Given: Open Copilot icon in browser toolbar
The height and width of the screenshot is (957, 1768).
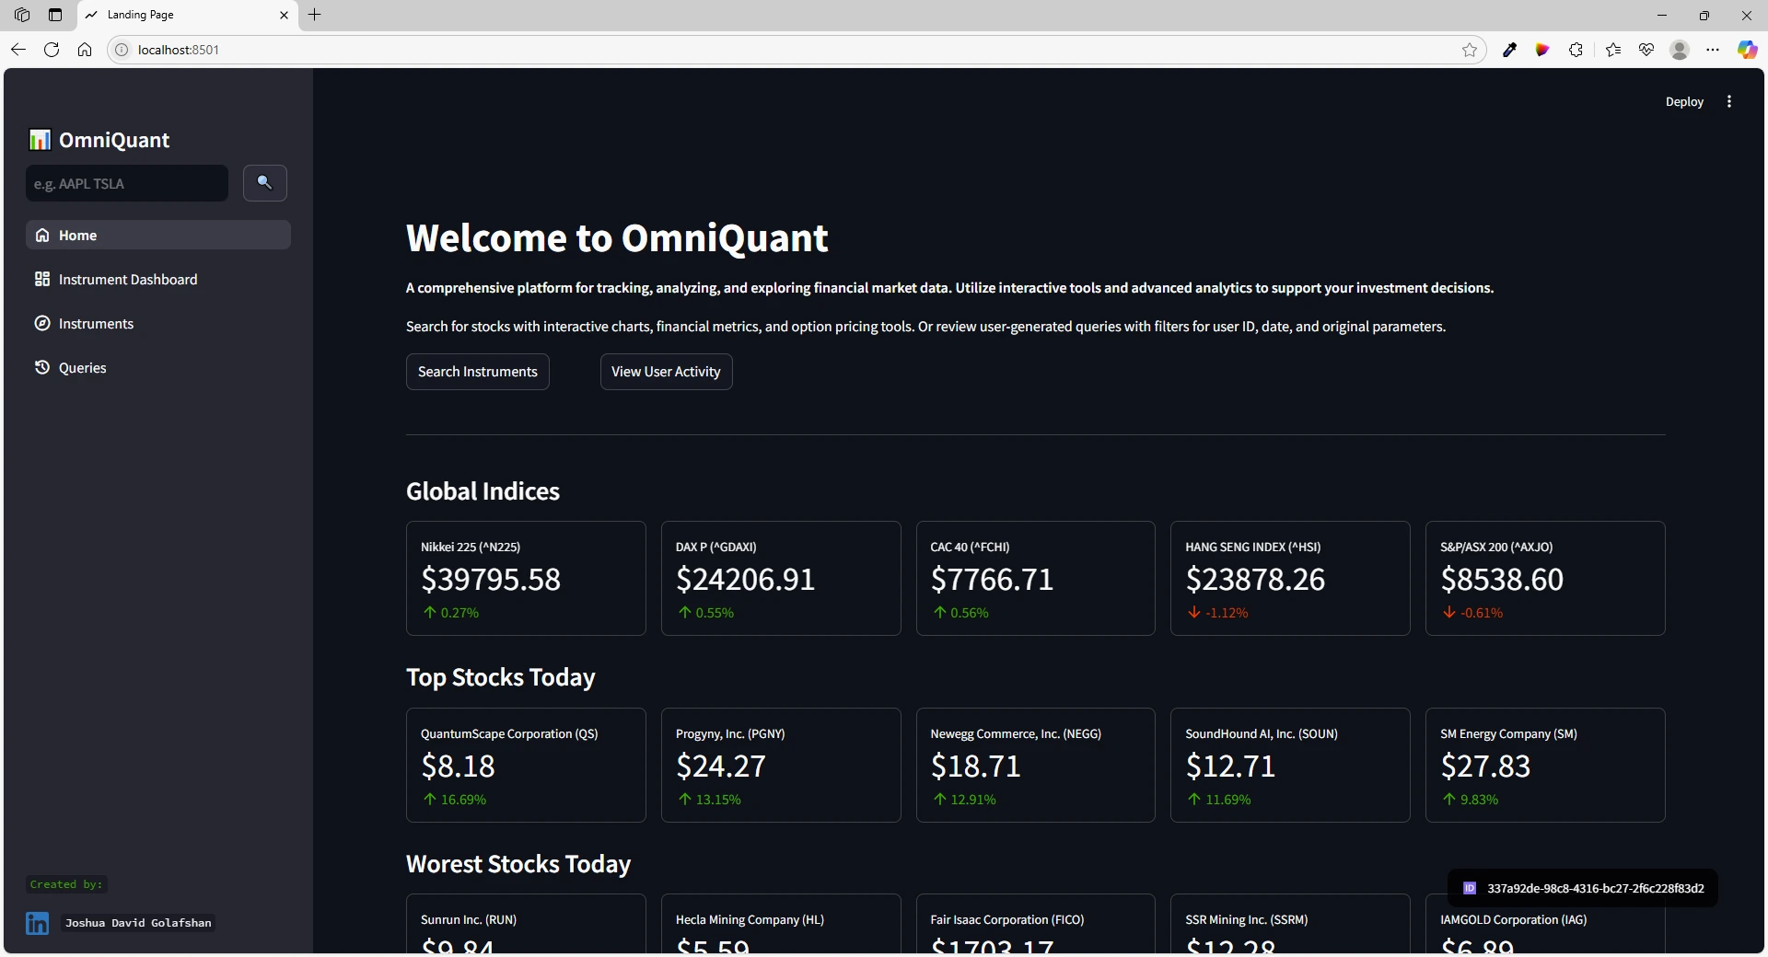Looking at the screenshot, I should coord(1747,50).
